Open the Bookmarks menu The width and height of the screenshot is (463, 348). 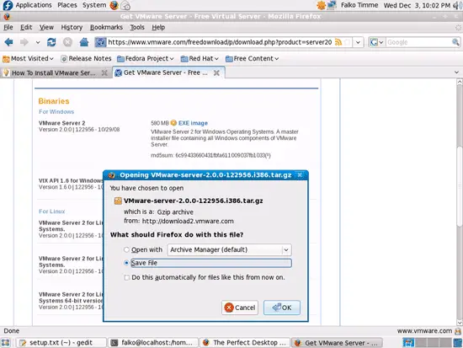coord(106,27)
